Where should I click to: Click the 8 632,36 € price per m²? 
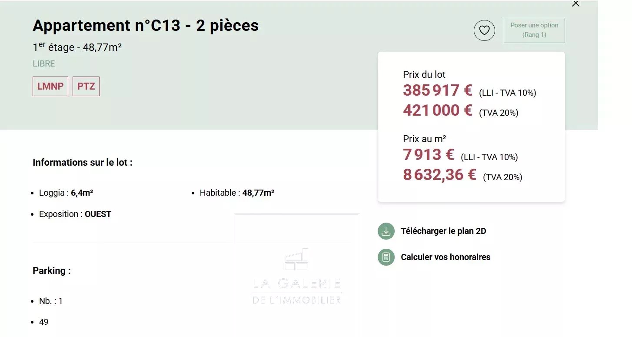coord(439,175)
